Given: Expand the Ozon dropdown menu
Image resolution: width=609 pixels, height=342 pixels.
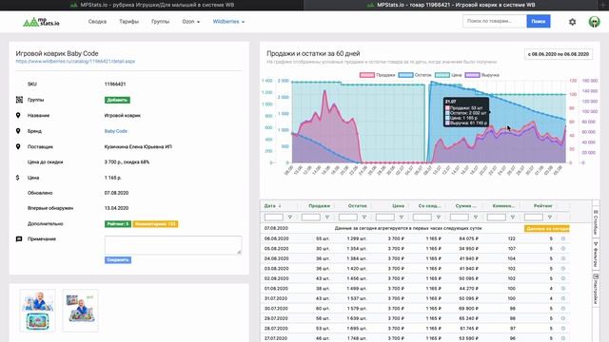Looking at the screenshot, I should coord(190,22).
